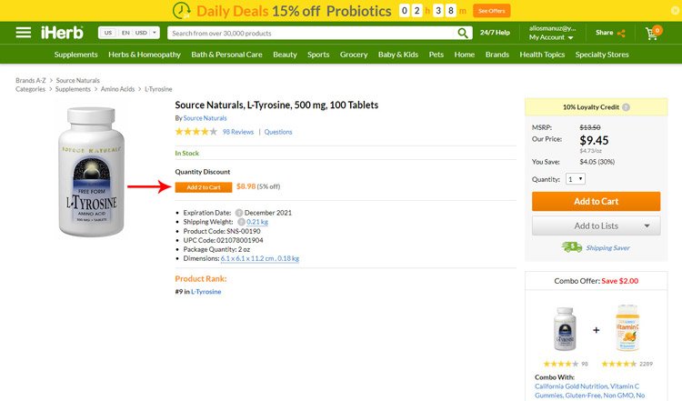682x401 pixels.
Task: Click the 24/7 Help link
Action: click(495, 33)
